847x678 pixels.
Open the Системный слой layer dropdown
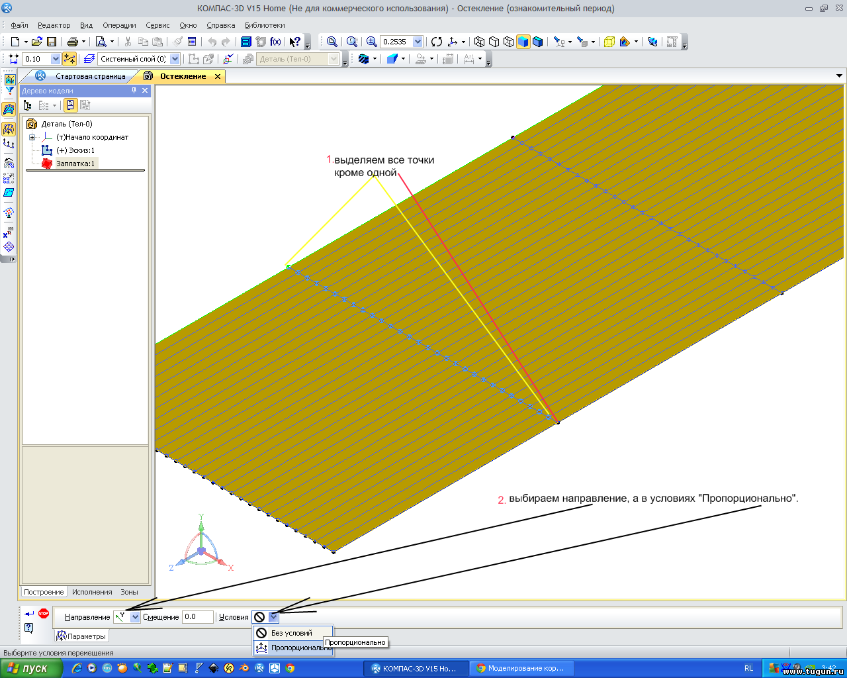(x=175, y=59)
